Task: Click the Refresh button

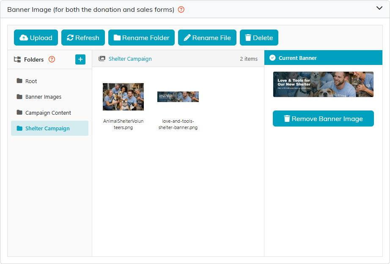Action: 83,38
